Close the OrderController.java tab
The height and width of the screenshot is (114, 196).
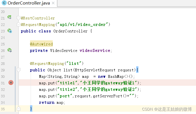[53, 3]
